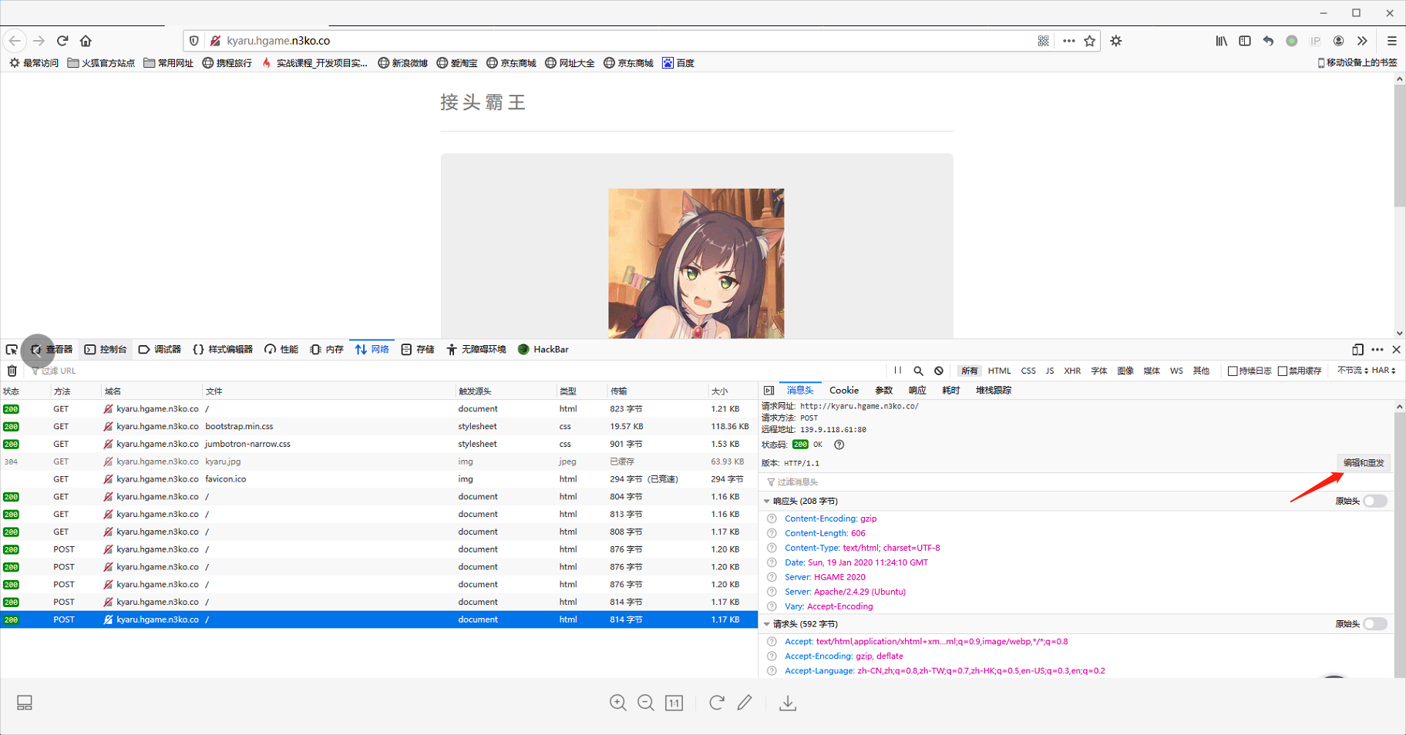Click the green circle extension icon

(1292, 41)
